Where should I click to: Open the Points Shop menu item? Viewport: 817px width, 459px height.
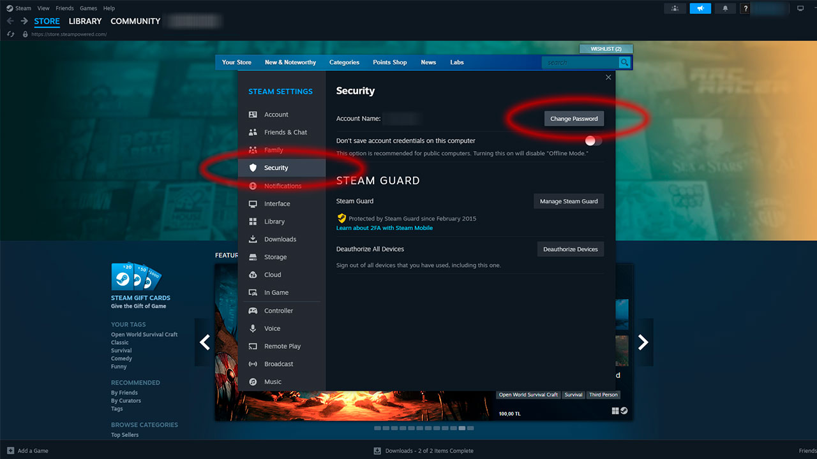tap(389, 62)
